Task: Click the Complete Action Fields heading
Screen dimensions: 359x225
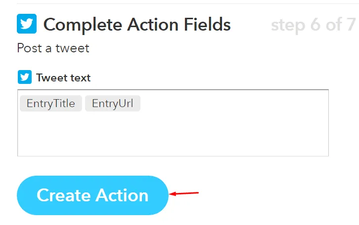Action: [137, 25]
